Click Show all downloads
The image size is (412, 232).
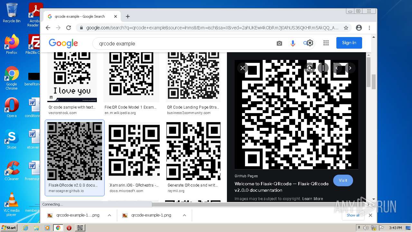353,215
